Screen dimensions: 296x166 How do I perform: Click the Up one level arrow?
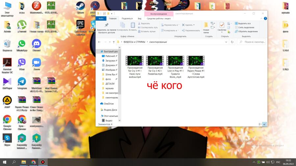click(x=114, y=42)
